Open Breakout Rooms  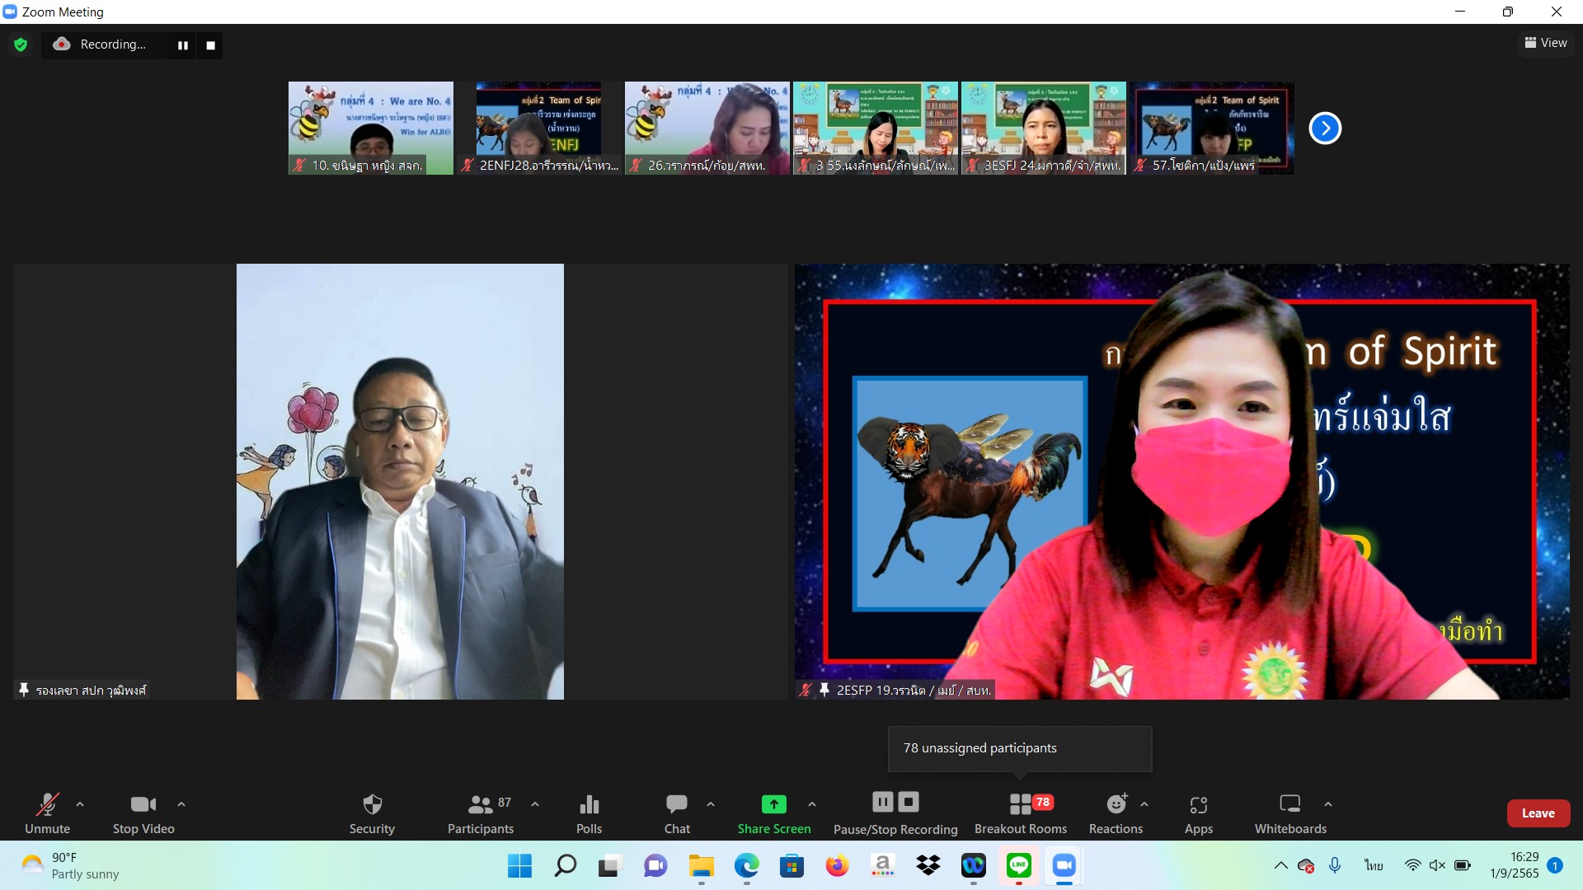pyautogui.click(x=1021, y=813)
